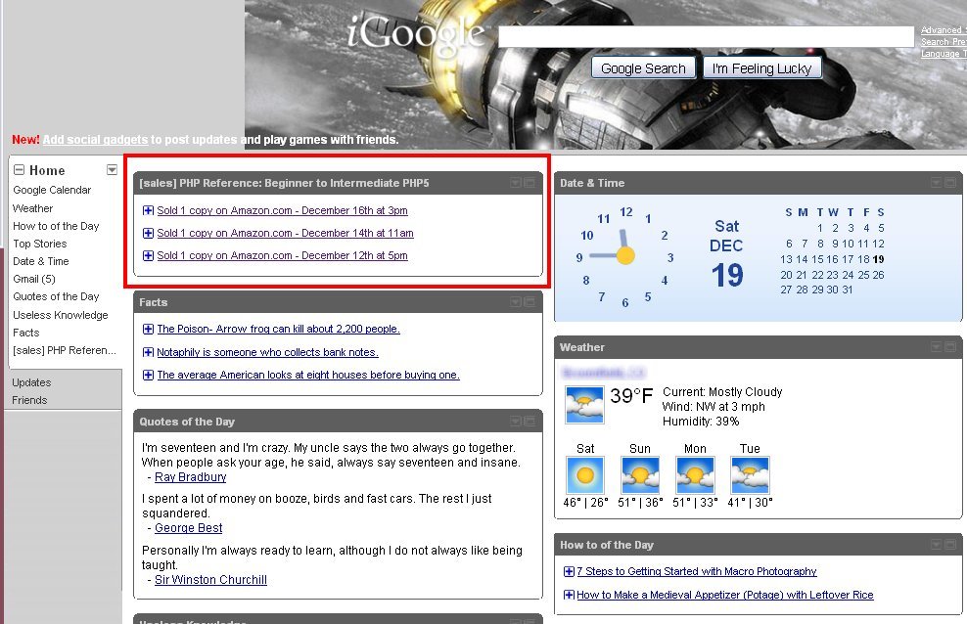Maximize the [sales] PHP Reference gadget
The height and width of the screenshot is (624, 967).
pyautogui.click(x=530, y=183)
